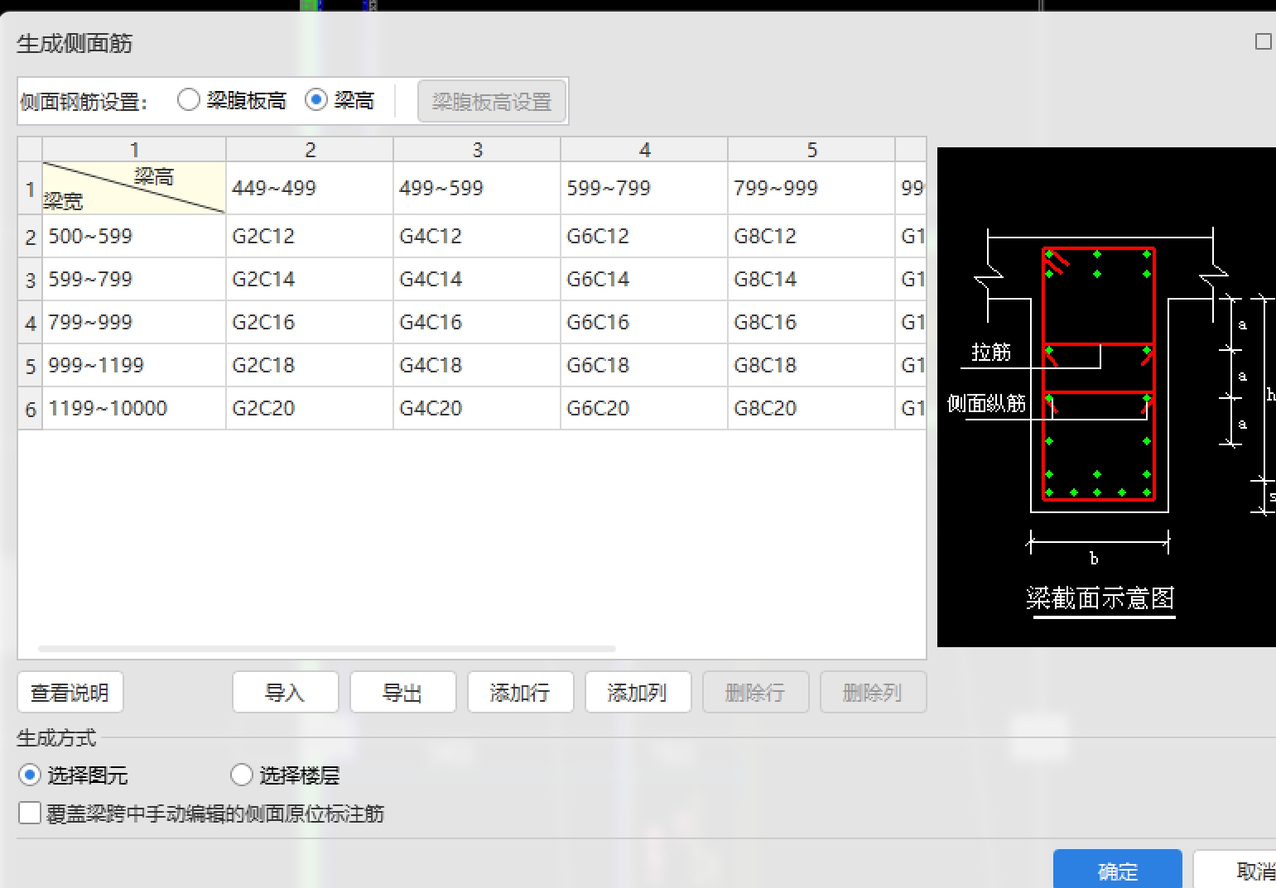Select cell G8C14
This screenshot has width=1276, height=888.
coord(811,279)
